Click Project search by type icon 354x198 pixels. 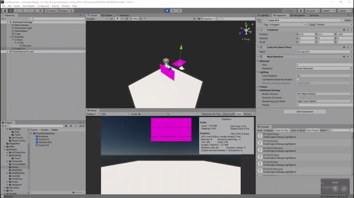click(x=66, y=126)
